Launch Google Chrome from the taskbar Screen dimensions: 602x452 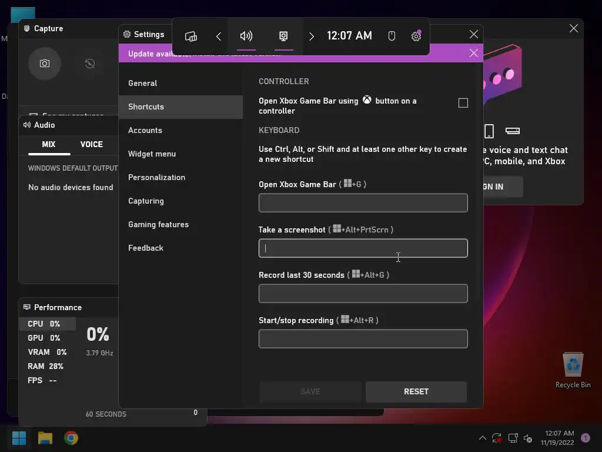(x=71, y=438)
